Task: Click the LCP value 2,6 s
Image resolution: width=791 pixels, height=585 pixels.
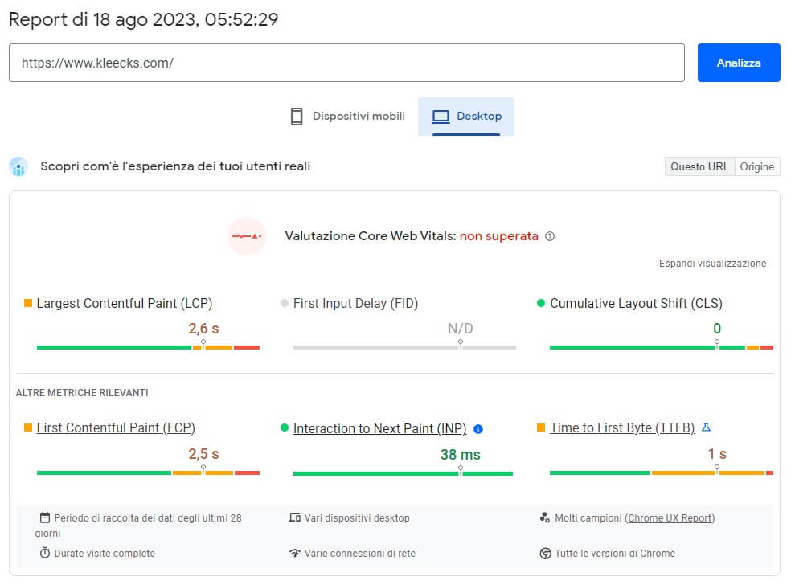Action: point(204,329)
